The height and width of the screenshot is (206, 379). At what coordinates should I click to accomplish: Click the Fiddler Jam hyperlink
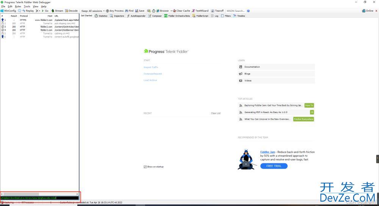tap(268, 152)
